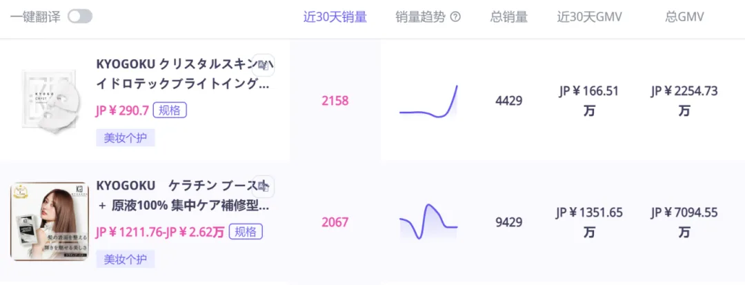This screenshot has width=745, height=285.
Task: View the sales trend chart for 2067 row
Action: coord(428,222)
